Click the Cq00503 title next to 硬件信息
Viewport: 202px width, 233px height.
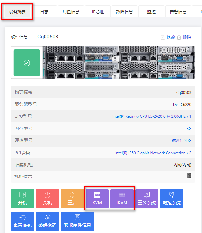tap(48, 37)
